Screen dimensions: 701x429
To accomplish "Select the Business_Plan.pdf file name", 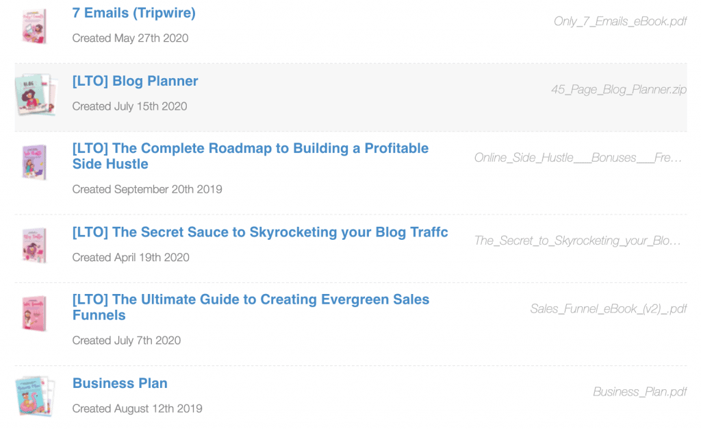I will (x=640, y=392).
